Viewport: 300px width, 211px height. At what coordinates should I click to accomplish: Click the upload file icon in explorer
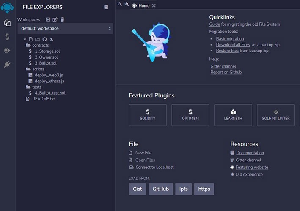click(x=51, y=39)
